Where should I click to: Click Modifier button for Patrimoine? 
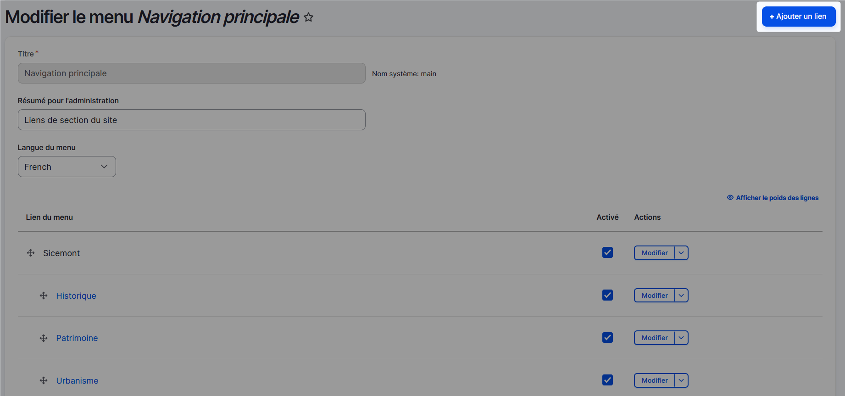click(654, 338)
